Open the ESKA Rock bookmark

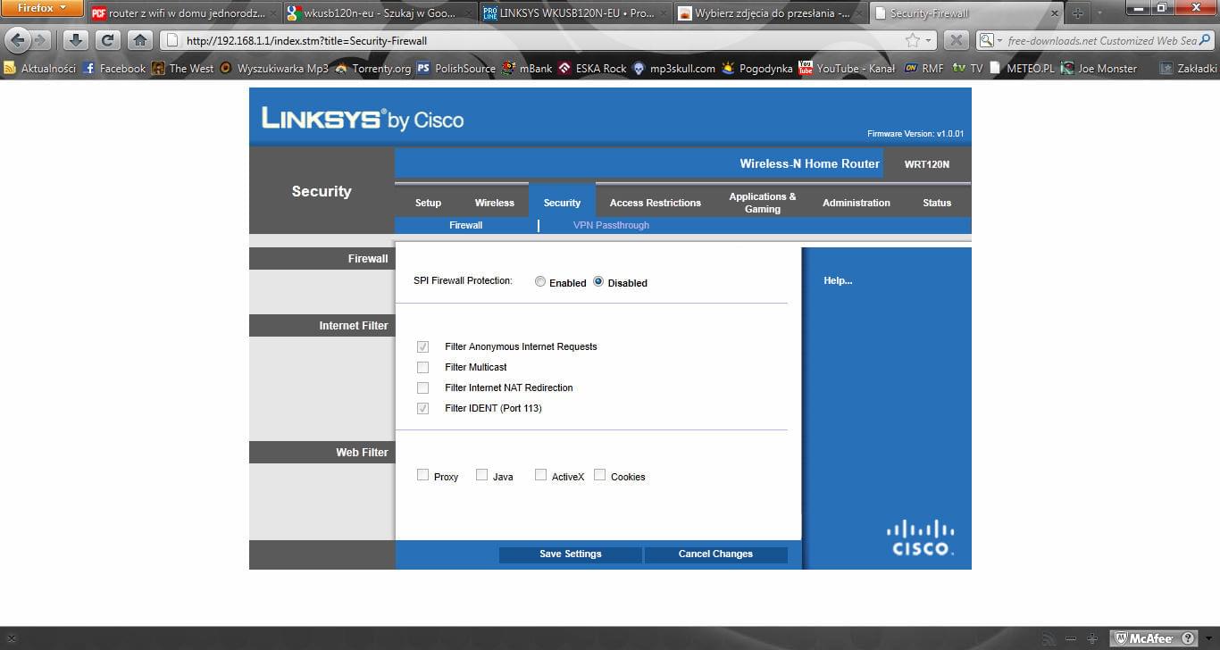592,68
